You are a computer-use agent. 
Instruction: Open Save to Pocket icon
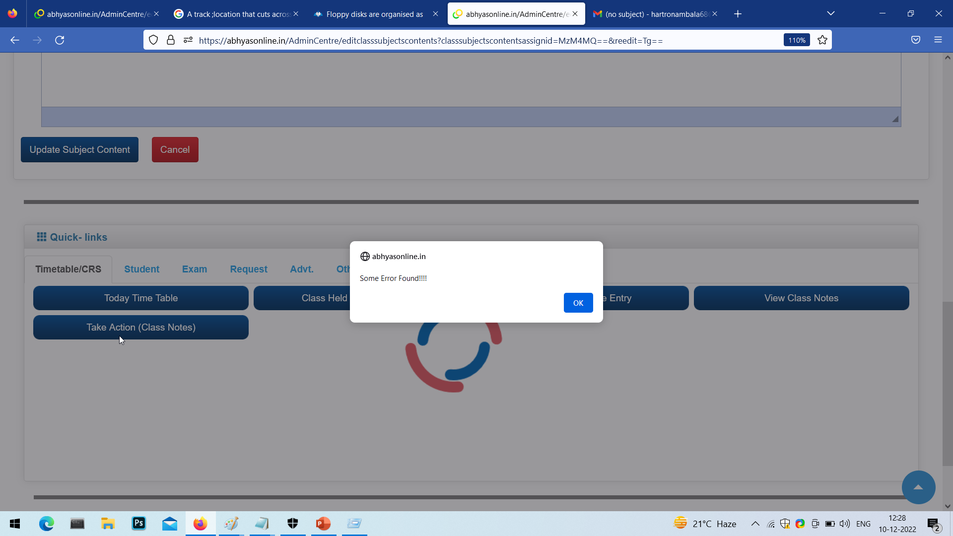pos(916,40)
